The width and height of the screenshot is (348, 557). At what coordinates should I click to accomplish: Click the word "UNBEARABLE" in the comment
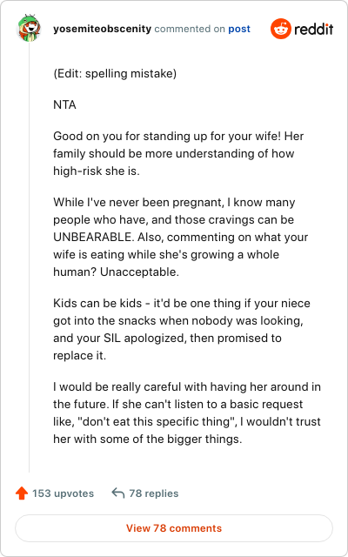pyautogui.click(x=92, y=238)
